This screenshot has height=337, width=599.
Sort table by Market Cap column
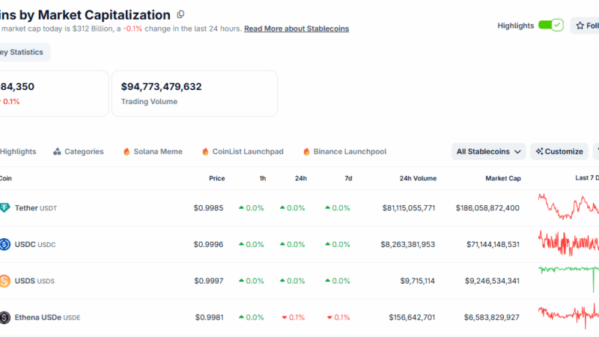point(502,178)
